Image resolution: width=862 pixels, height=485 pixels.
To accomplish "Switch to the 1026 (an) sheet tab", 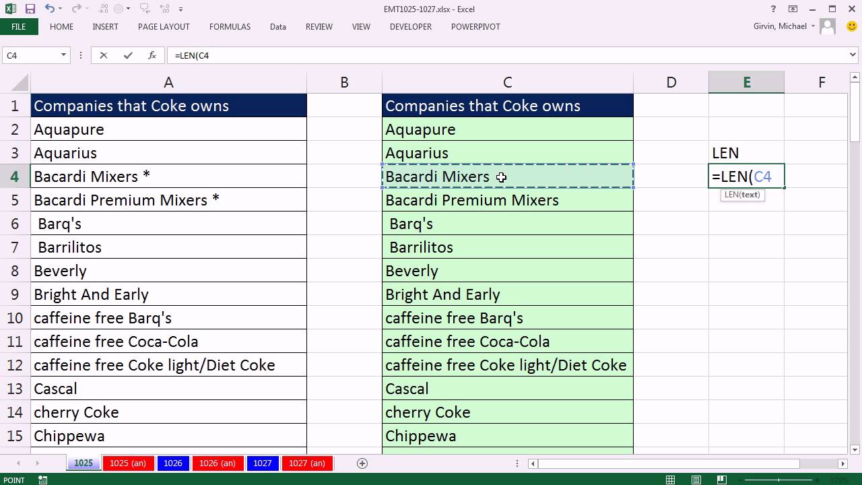I will pos(218,463).
